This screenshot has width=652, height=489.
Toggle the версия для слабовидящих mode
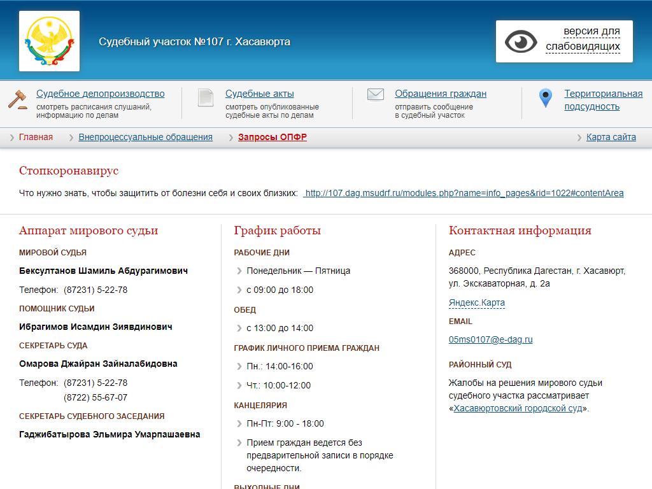583,39
